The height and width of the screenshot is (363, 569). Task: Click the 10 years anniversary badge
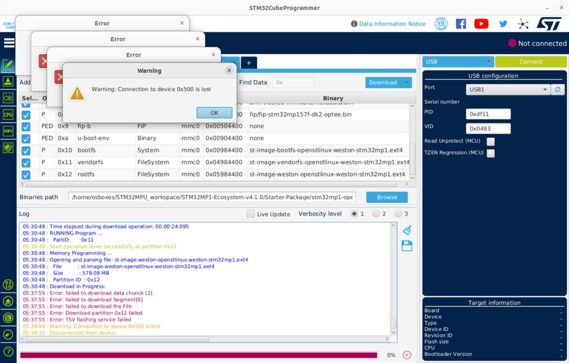(441, 24)
